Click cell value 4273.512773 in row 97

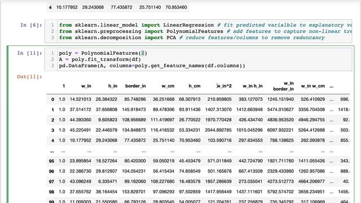coord(280,182)
